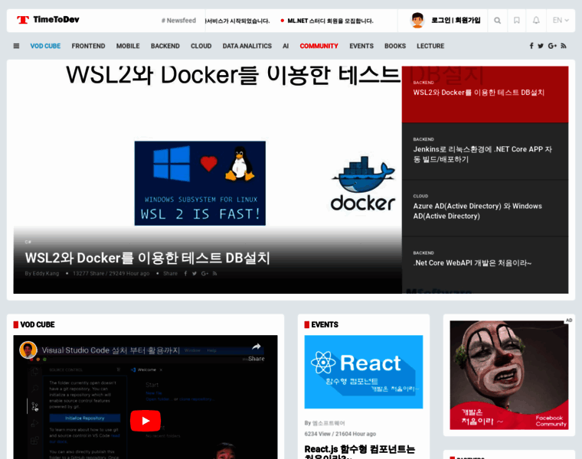Open the Jenkins로 리눅스환경에 sidebar article
Screen dimensions: 582x459
(485, 151)
